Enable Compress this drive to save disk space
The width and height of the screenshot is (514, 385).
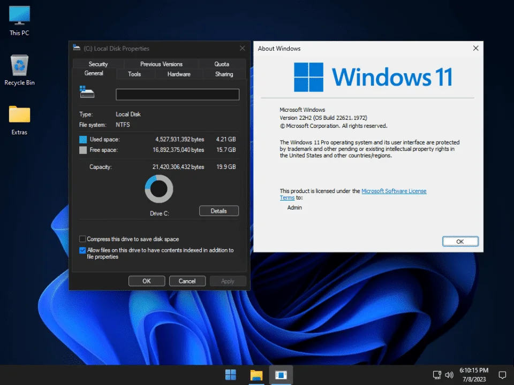click(82, 239)
